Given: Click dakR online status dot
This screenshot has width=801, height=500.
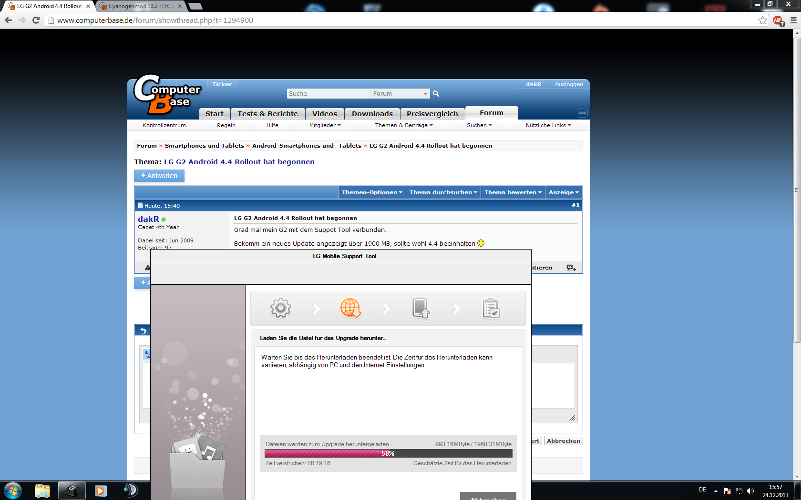Looking at the screenshot, I should coord(164,220).
